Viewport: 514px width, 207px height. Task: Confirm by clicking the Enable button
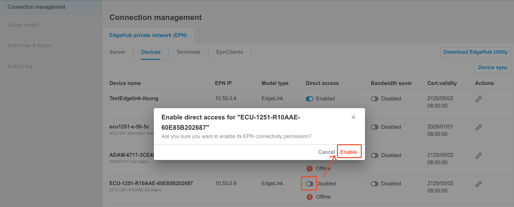click(x=349, y=152)
